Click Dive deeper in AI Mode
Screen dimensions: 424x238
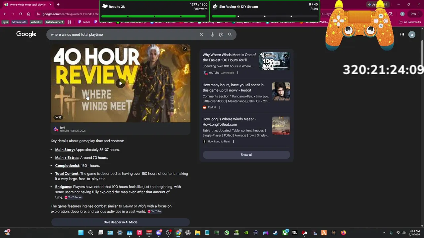pos(121,222)
